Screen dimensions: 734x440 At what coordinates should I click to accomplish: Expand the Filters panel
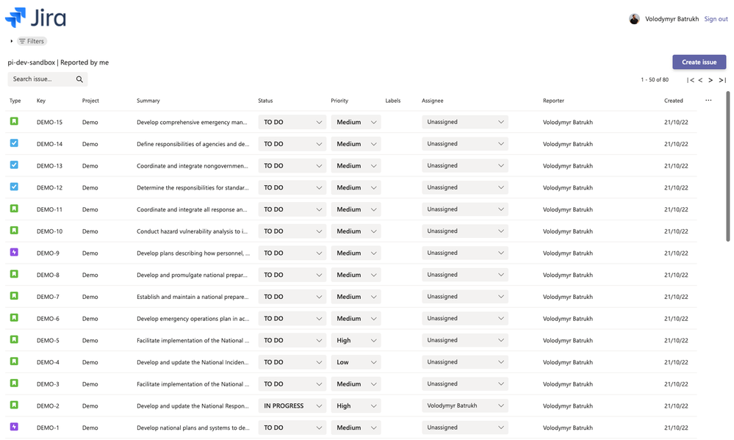pos(31,40)
